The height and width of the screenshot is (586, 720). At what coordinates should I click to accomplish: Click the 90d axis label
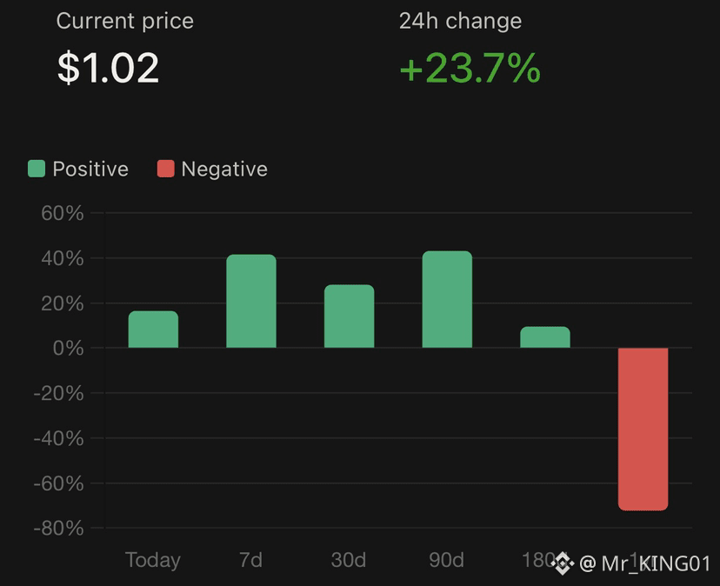pos(446,560)
